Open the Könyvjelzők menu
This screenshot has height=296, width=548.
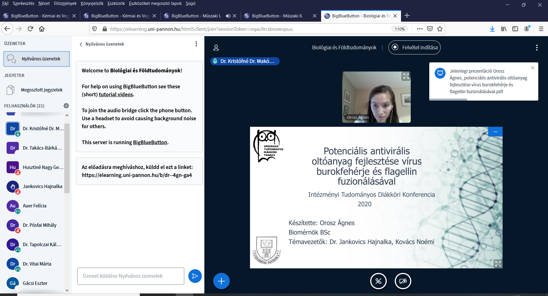coord(92,3)
